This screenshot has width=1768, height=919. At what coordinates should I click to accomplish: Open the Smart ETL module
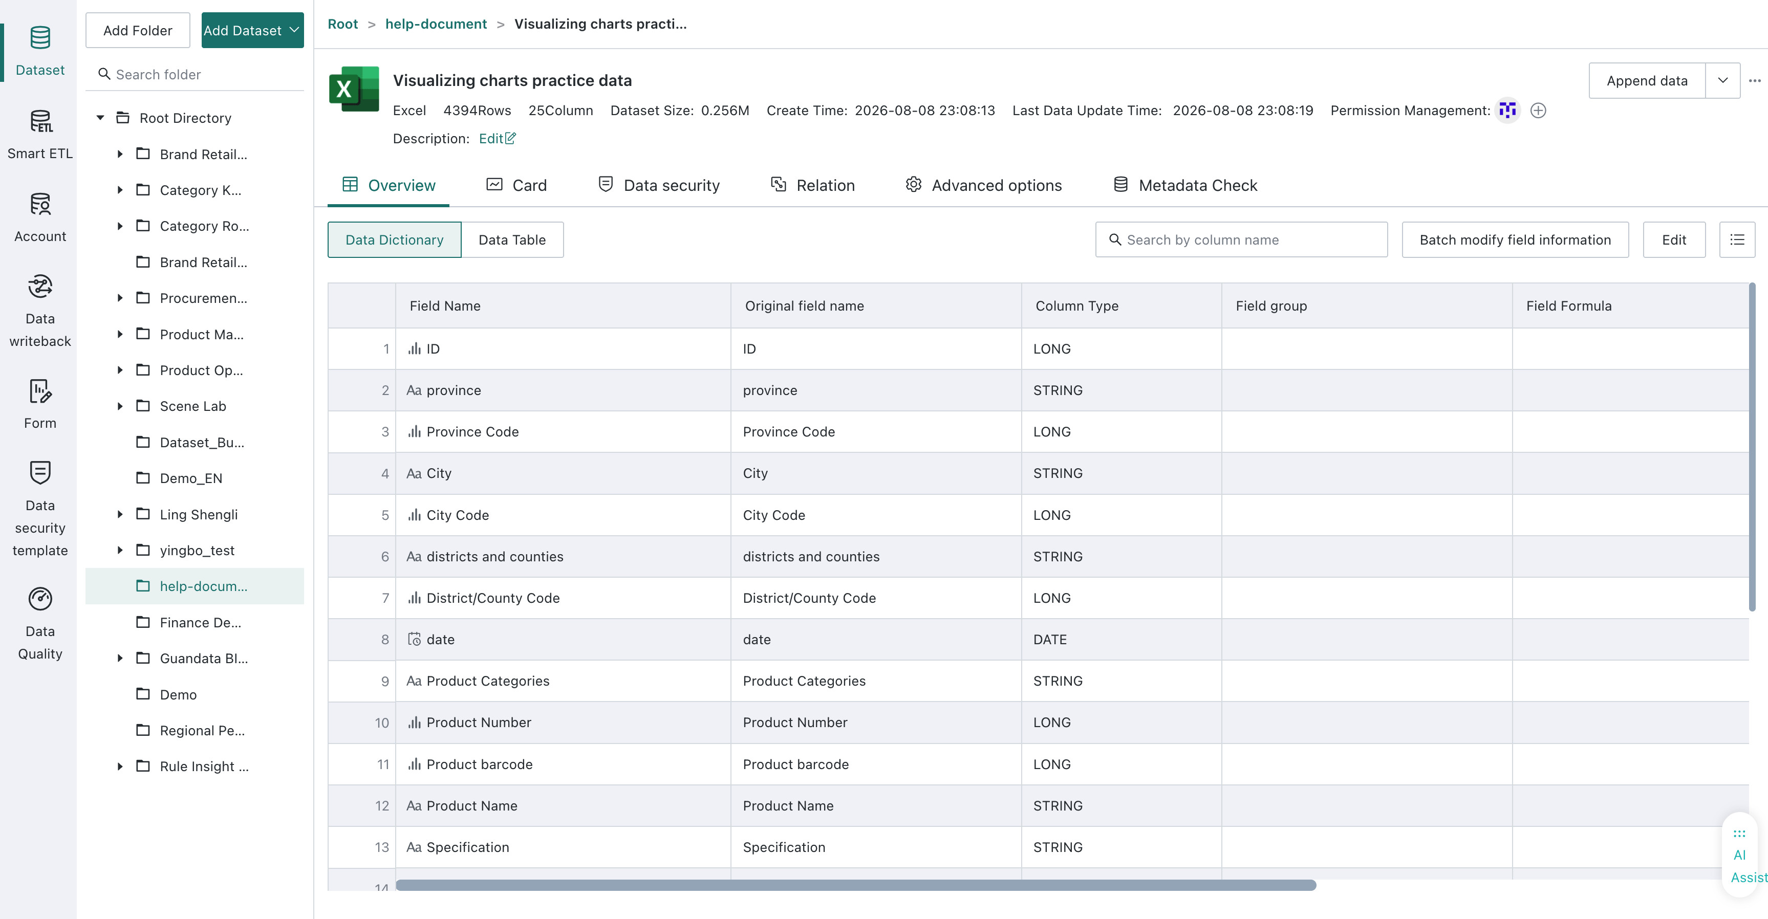click(x=40, y=135)
